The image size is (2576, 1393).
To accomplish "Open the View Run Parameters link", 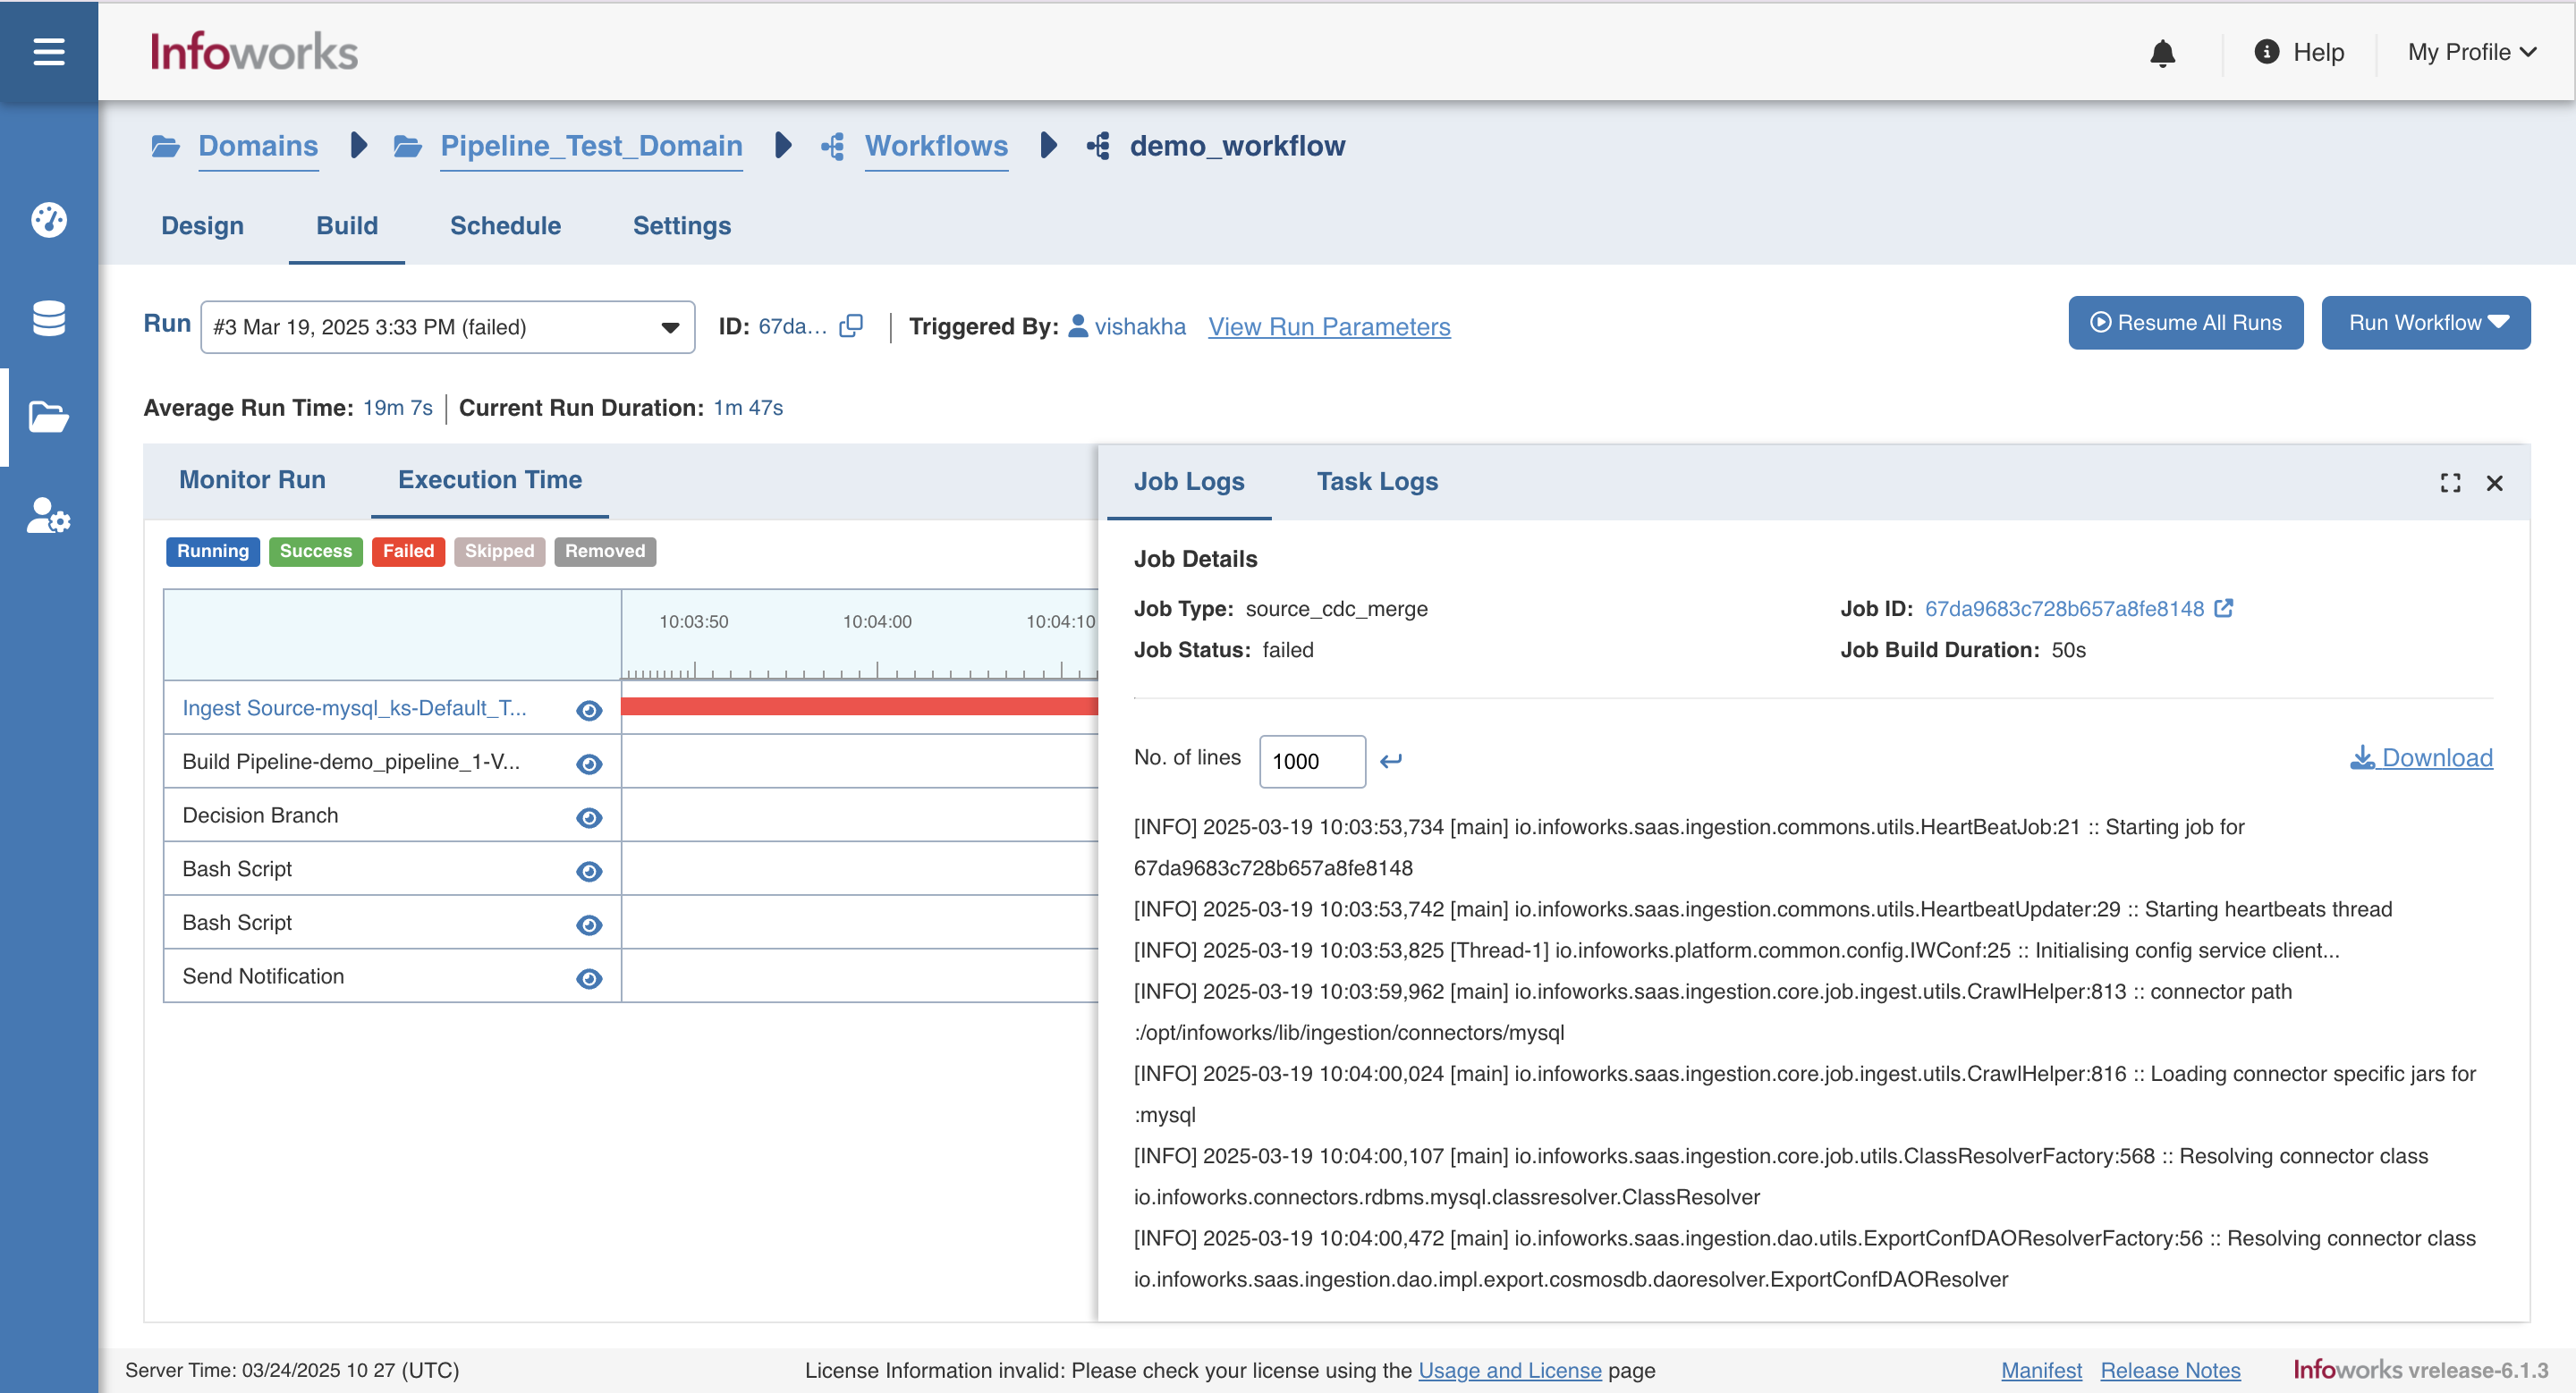I will tap(1329, 326).
